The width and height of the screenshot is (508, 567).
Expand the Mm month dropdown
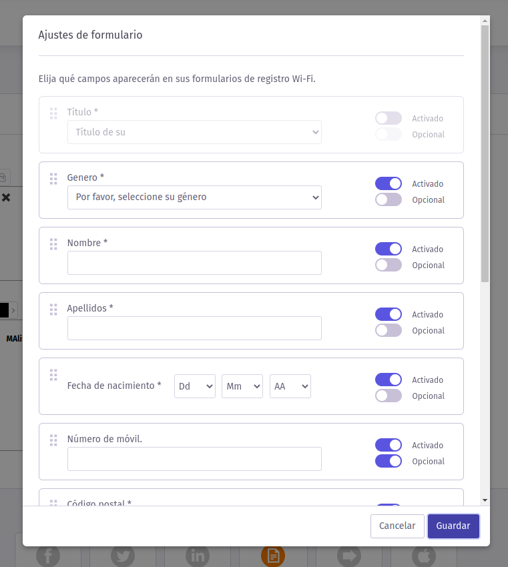(x=242, y=386)
